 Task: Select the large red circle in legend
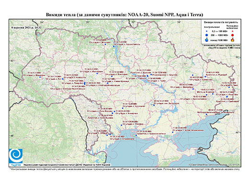[233, 35]
